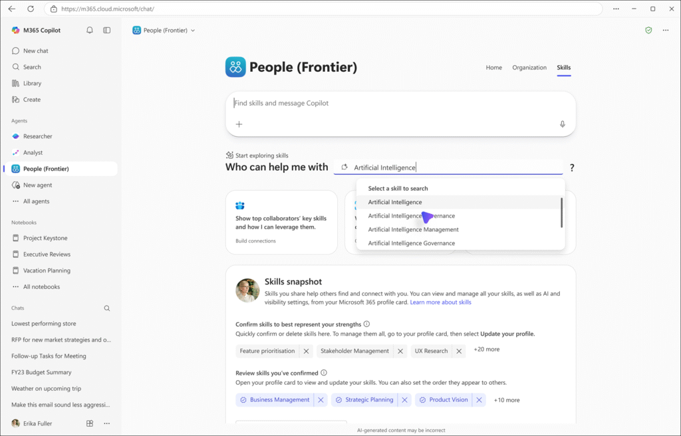Click the plus icon to attach content
The height and width of the screenshot is (436, 681).
point(239,124)
